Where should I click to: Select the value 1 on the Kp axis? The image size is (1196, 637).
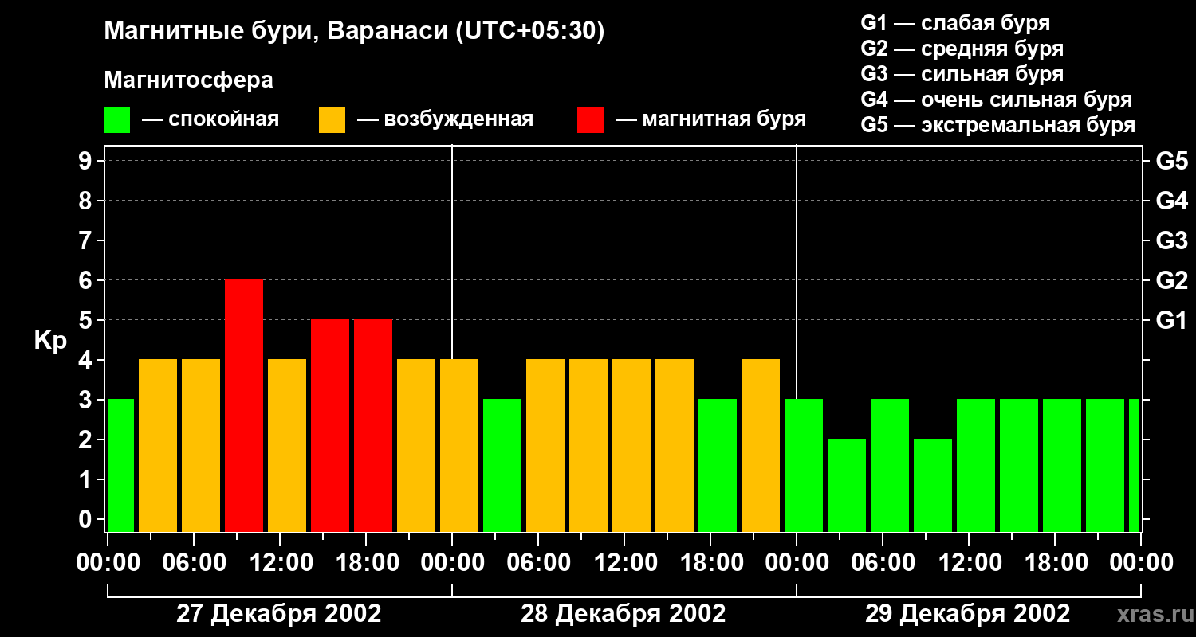pyautogui.click(x=87, y=479)
